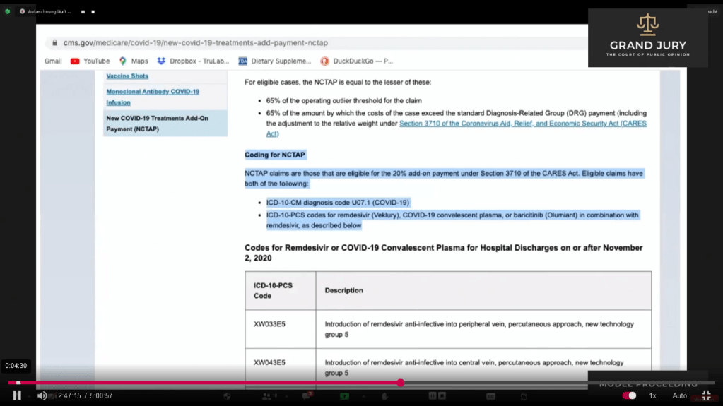This screenshot has width=723, height=406.
Task: Click the cms.gov address bar
Action: (196, 43)
